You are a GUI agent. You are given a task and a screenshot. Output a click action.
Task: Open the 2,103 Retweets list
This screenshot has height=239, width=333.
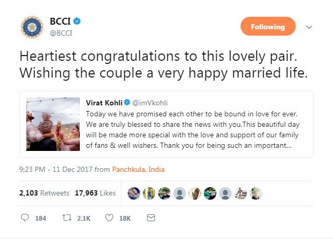pos(44,193)
